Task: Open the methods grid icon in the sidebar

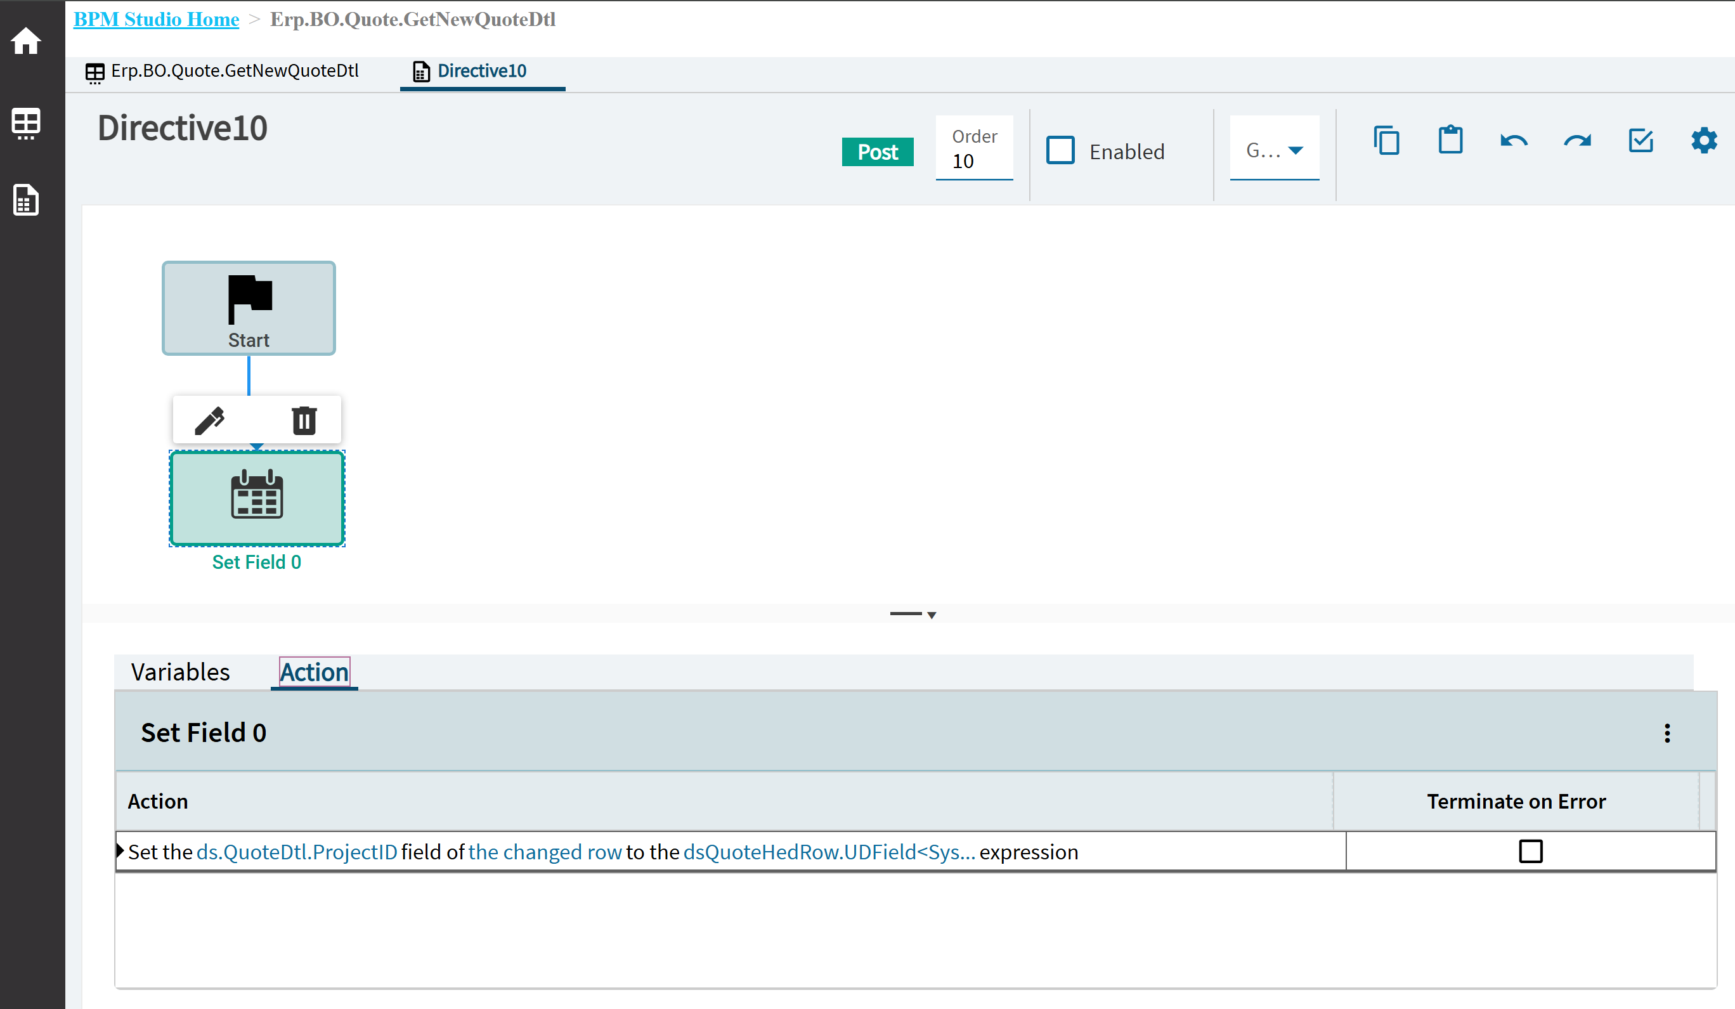Action: [x=26, y=124]
